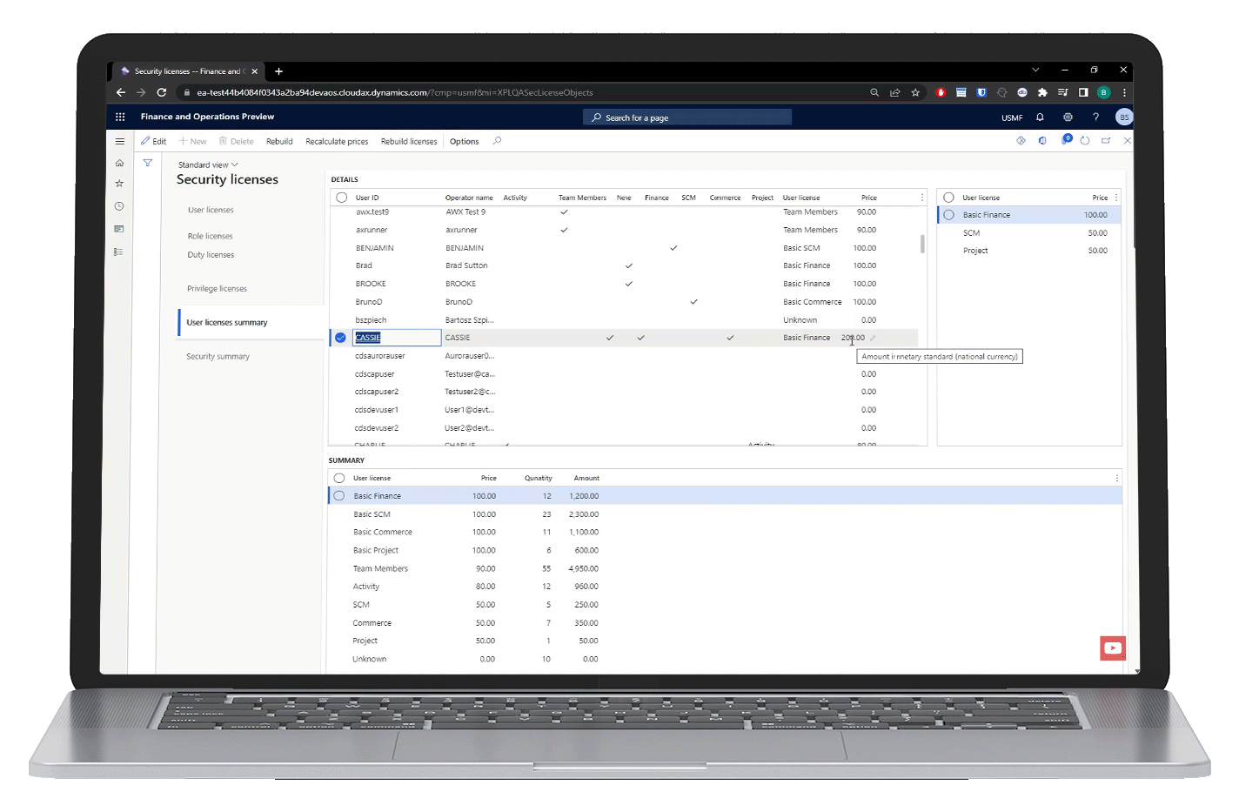1239x812 pixels.
Task: Open the Options menu in the action bar
Action: pyautogui.click(x=464, y=141)
